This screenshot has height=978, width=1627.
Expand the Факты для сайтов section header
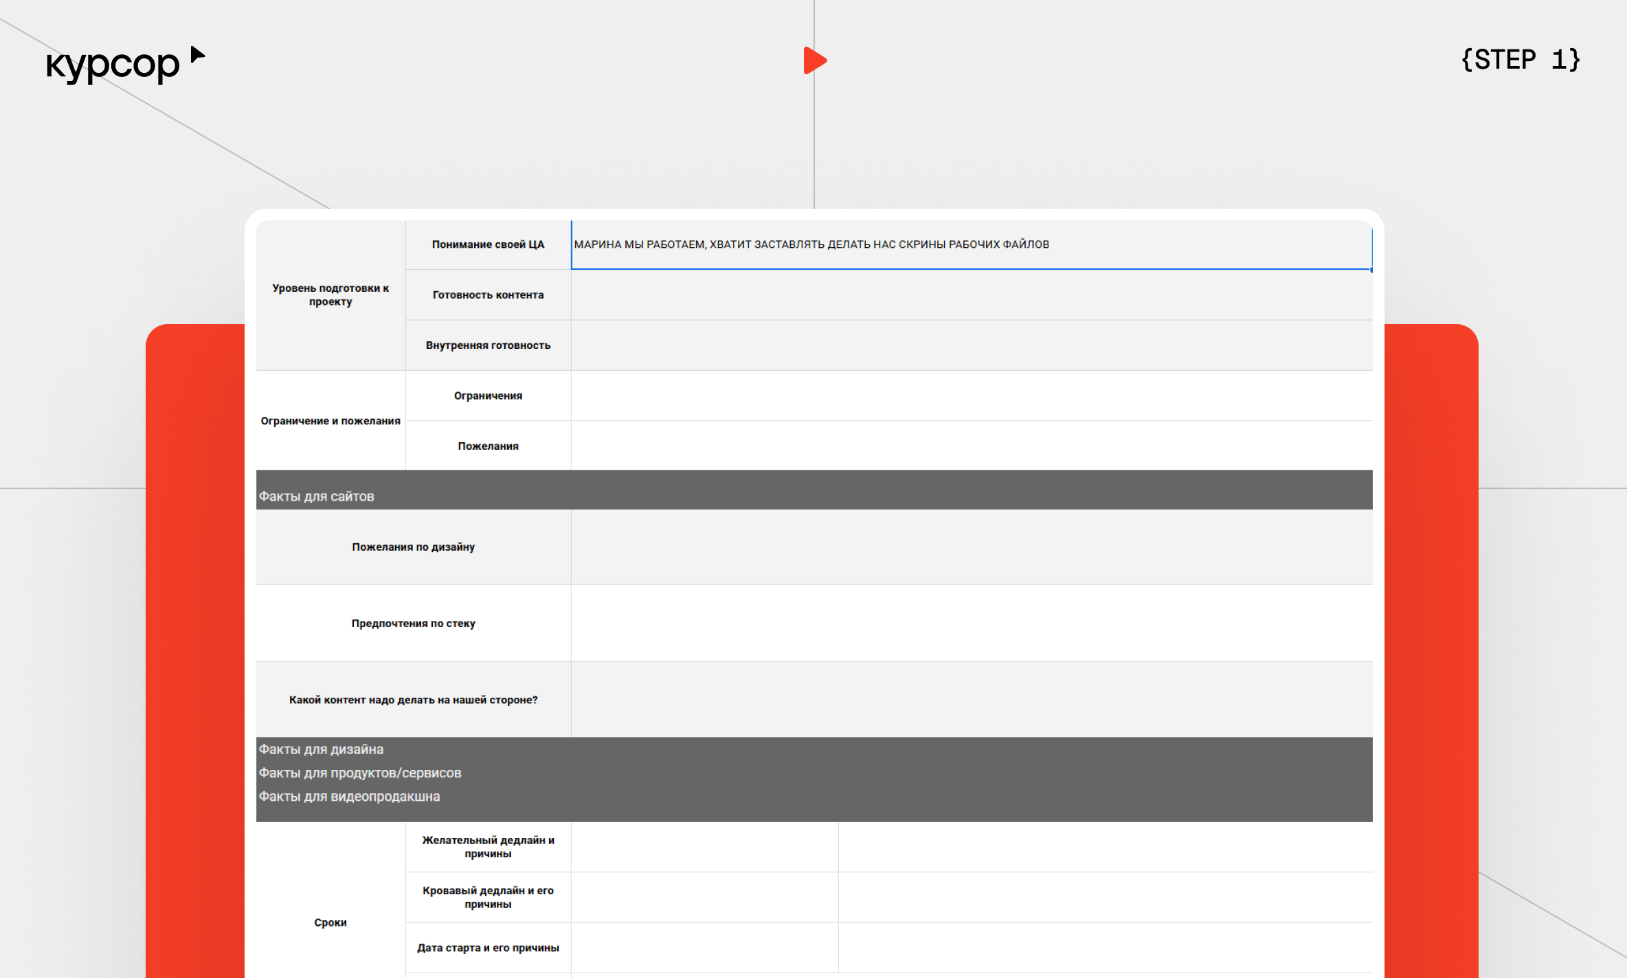[317, 496]
